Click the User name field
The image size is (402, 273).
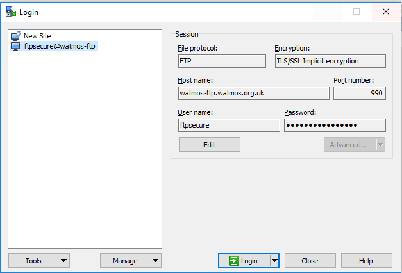pos(228,126)
